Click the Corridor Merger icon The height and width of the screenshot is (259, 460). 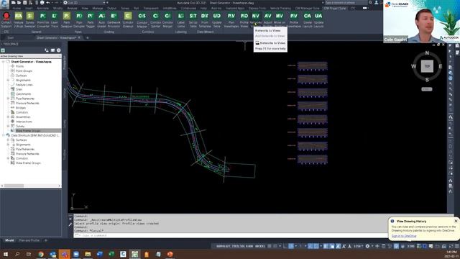click(167, 19)
